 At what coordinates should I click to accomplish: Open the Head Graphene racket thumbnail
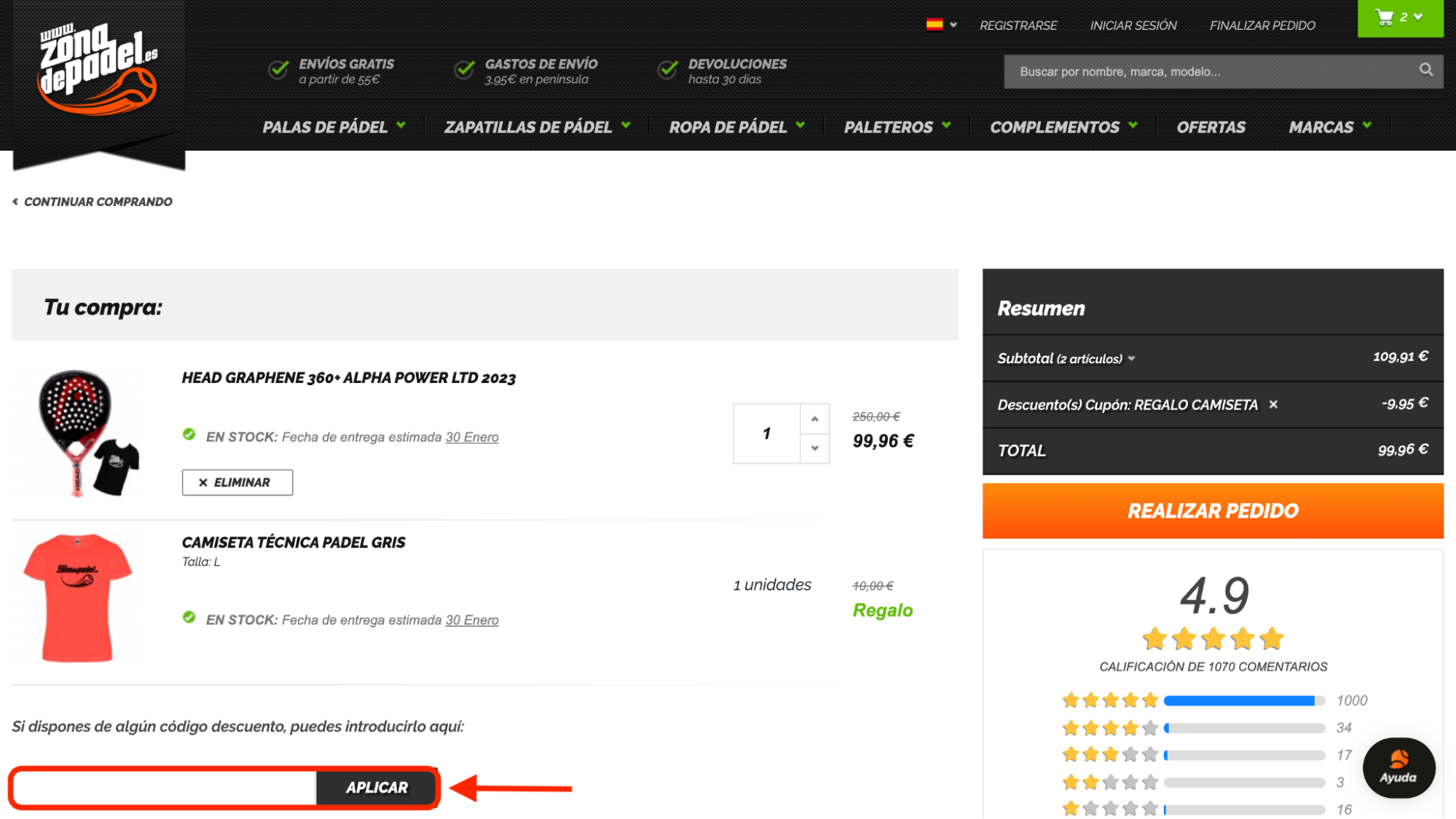(x=89, y=434)
